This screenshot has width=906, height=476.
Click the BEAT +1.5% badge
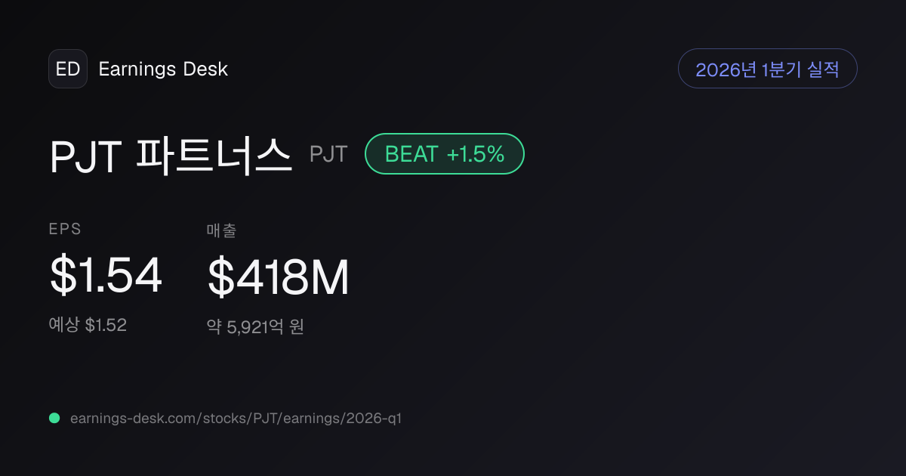[x=445, y=154]
